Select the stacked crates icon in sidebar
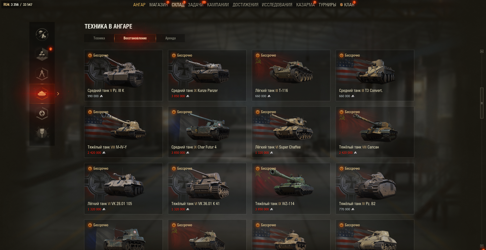This screenshot has width=486, height=250. coord(42,54)
